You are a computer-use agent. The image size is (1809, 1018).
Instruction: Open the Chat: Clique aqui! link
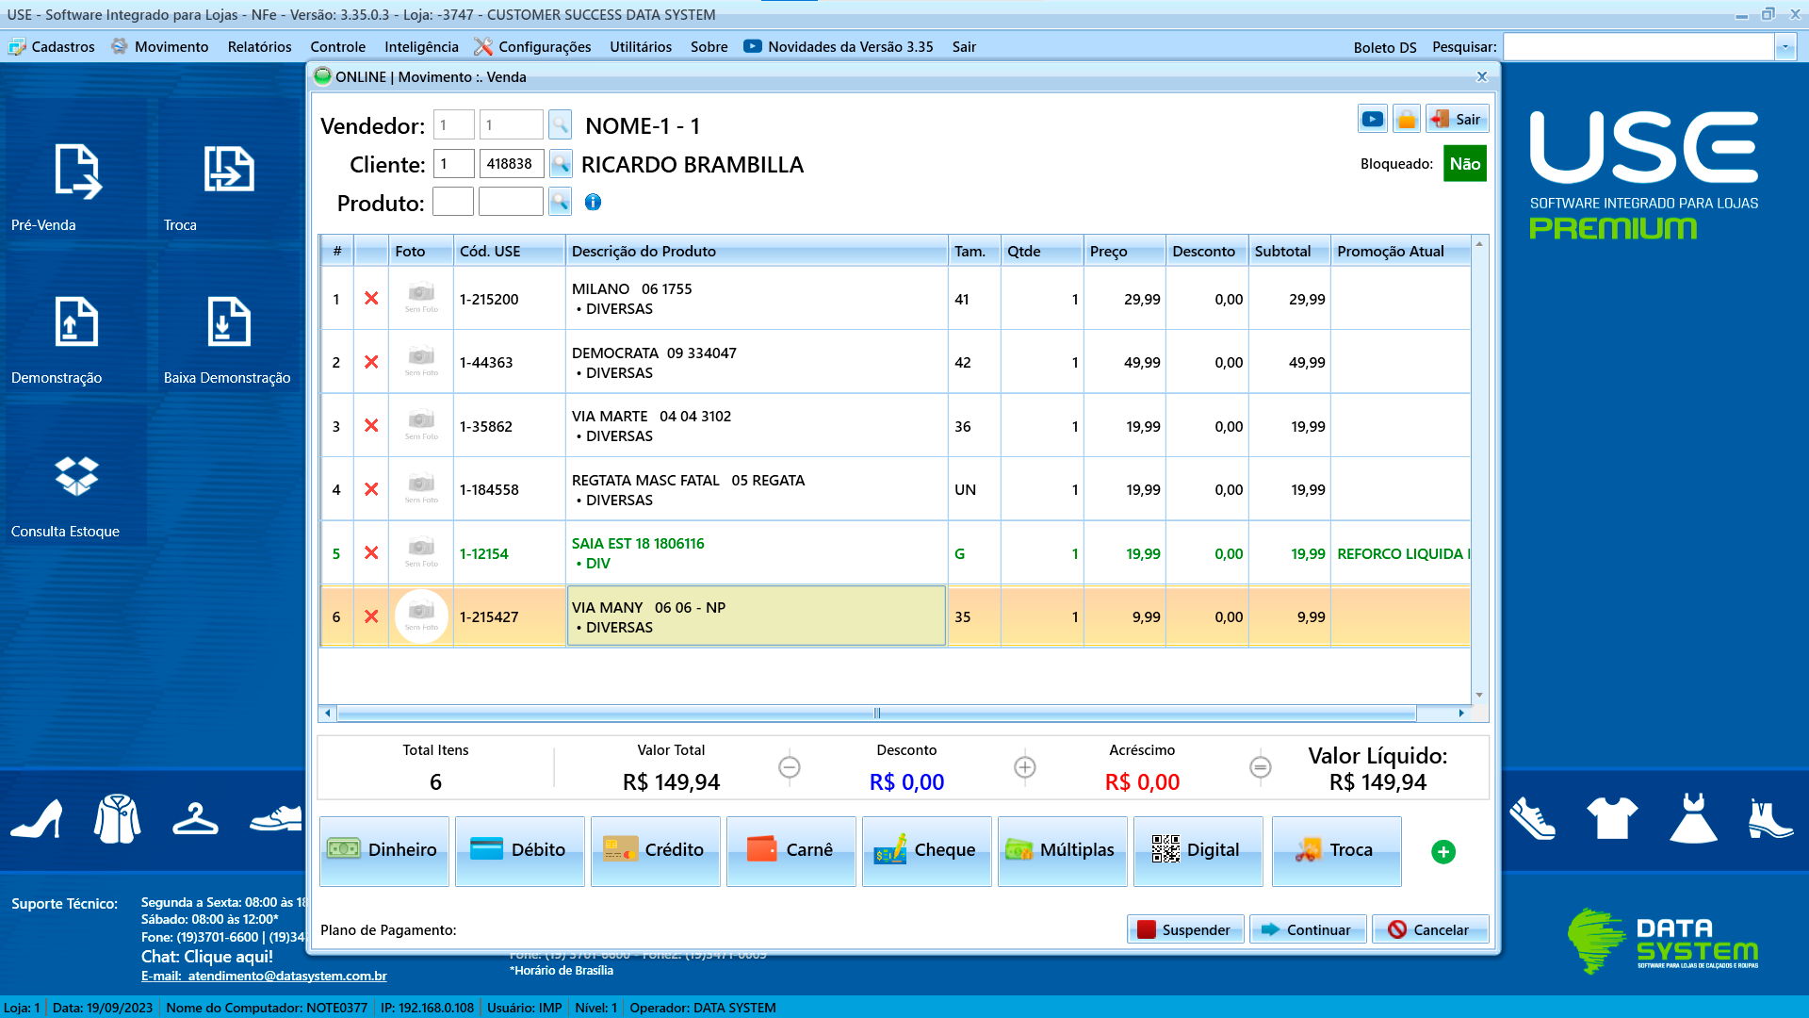pyautogui.click(x=207, y=957)
